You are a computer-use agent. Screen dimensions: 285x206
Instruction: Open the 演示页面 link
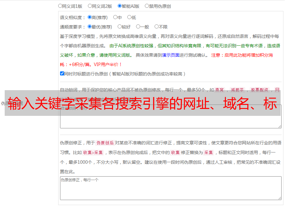click(170, 55)
